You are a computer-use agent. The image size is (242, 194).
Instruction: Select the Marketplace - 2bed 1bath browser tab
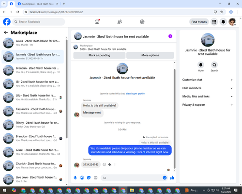pyautogui.click(x=38, y=4)
